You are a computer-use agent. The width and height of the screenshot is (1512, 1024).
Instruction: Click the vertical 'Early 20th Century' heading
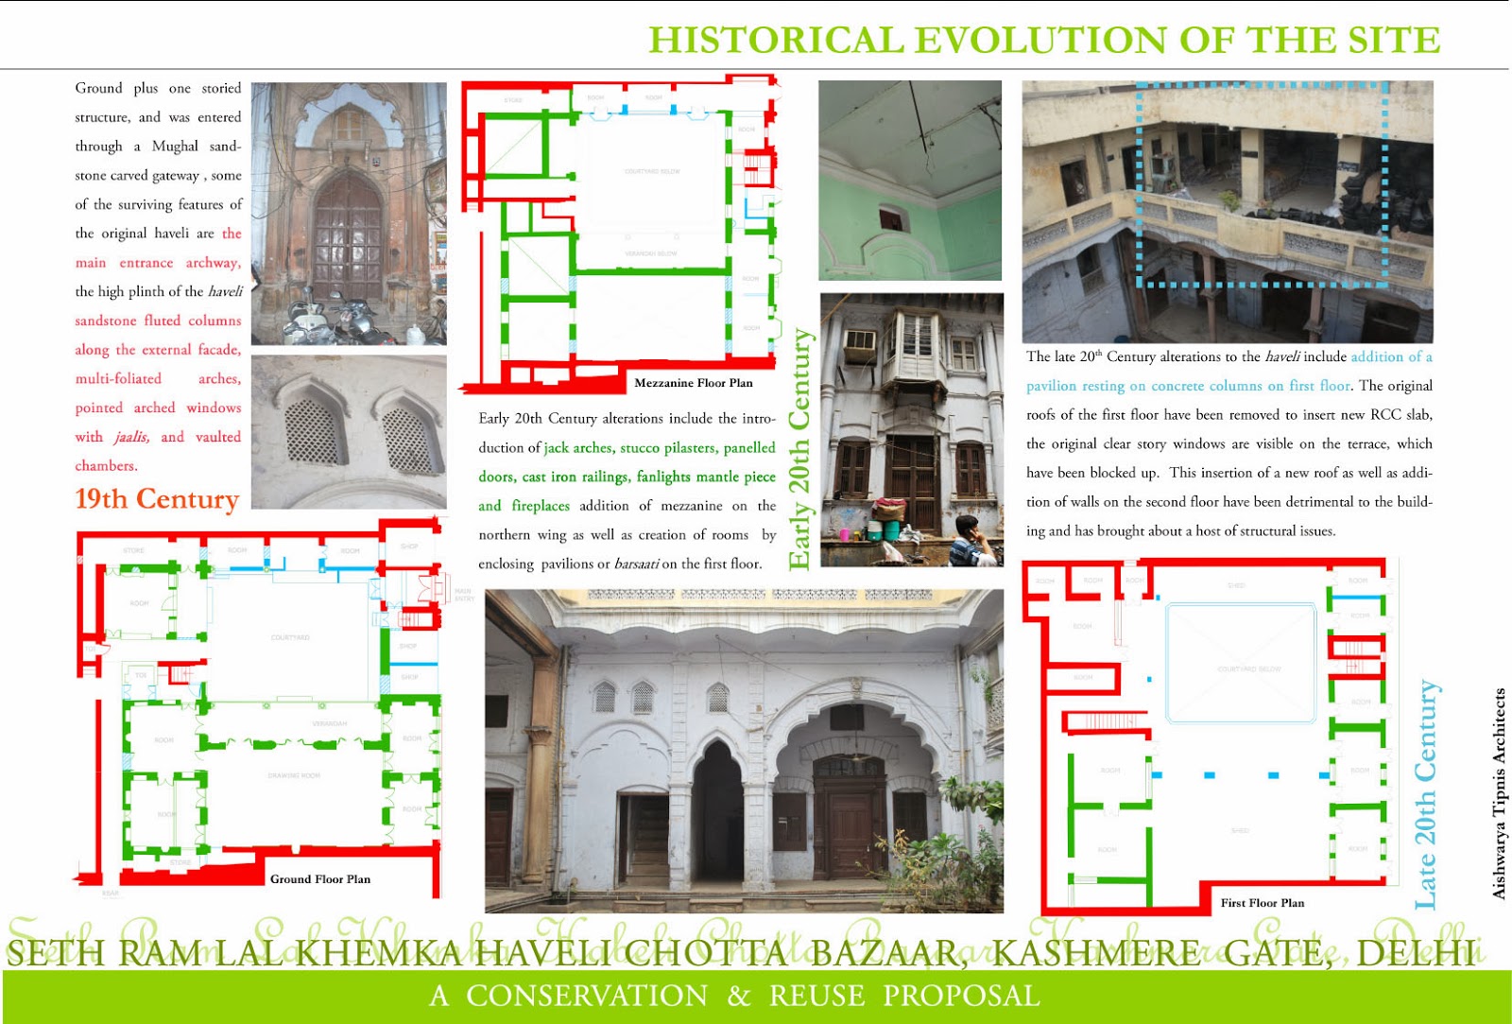tap(800, 449)
